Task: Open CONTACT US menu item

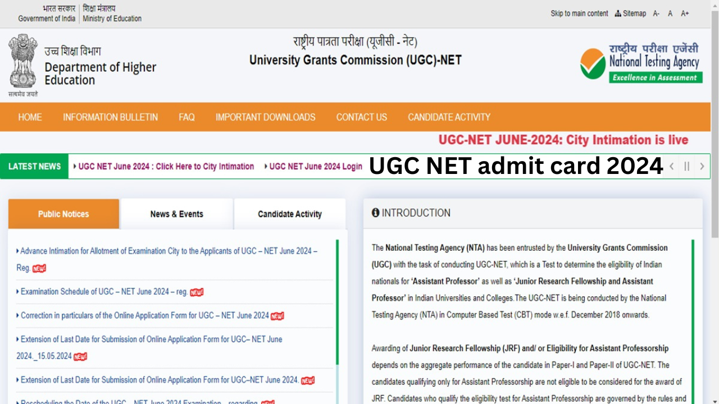Action: click(x=361, y=117)
